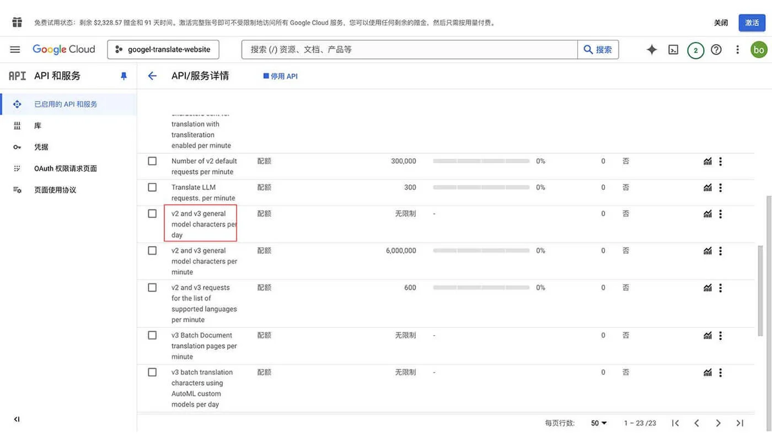Open the Gemini sparkle assistant icon
772x441 pixels.
(x=652, y=49)
